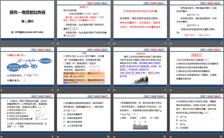224x138 pixels.
Task: Click the temperature-time graph on slide 9
Action: 41,115
